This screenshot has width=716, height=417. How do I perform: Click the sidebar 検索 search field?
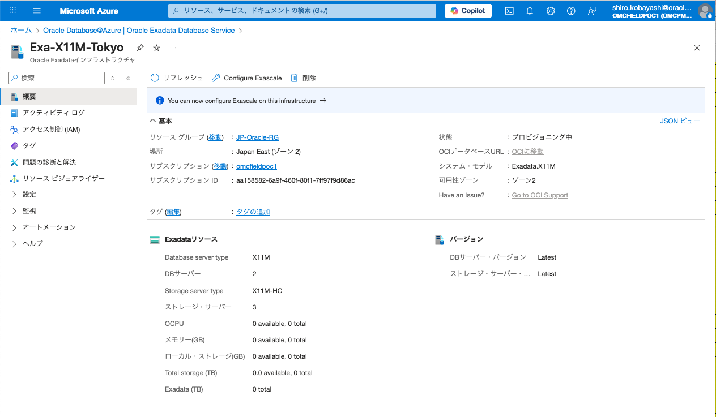(57, 78)
